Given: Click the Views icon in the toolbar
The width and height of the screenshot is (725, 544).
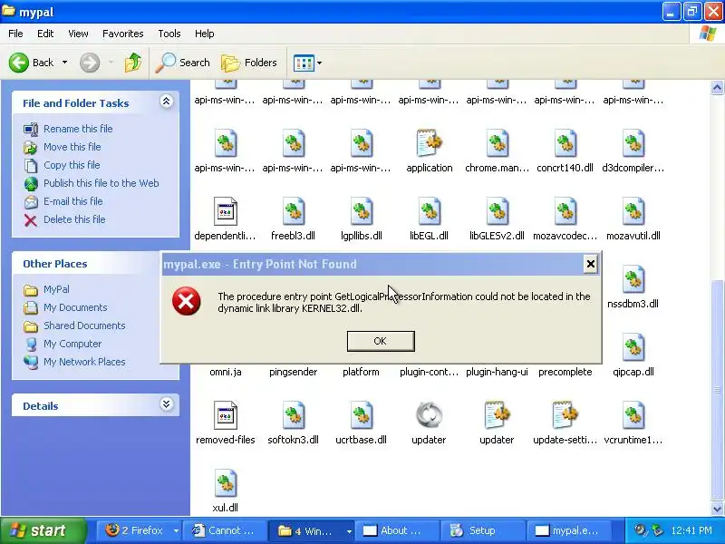Looking at the screenshot, I should coord(304,63).
